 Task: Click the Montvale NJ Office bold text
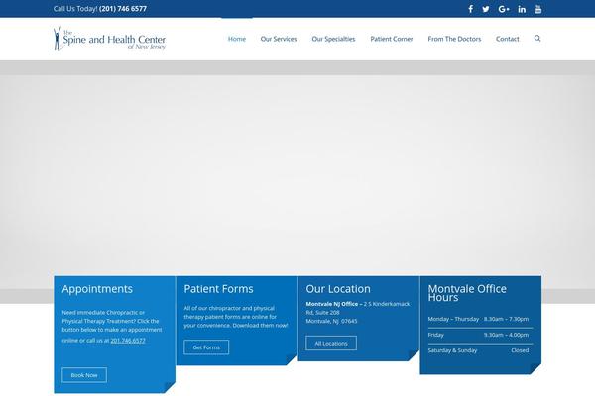click(331, 304)
